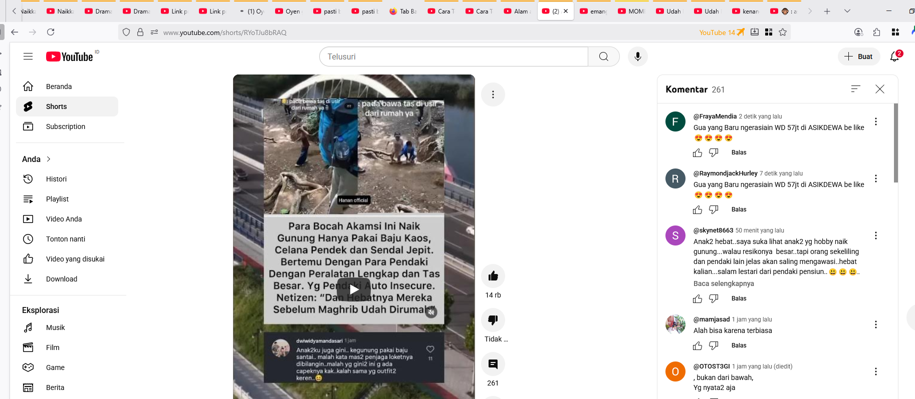915x399 pixels.
Task: Open Tonton nanti in the sidebar
Action: 67,239
